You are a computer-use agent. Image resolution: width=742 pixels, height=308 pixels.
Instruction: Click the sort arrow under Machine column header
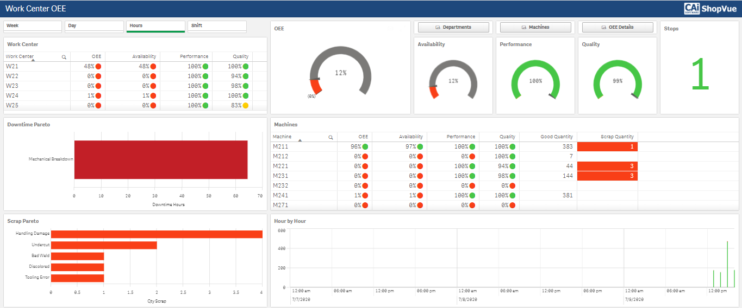tap(300, 140)
